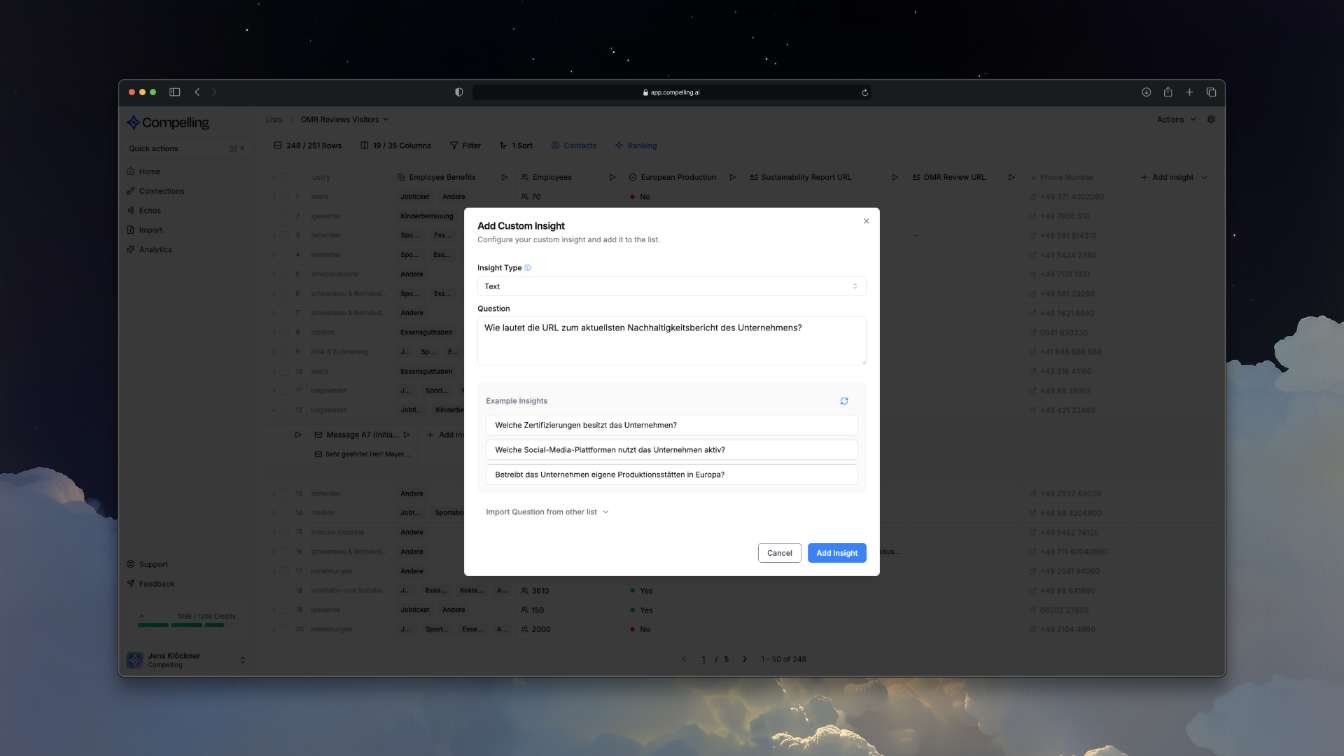1344x756 pixels.
Task: Toggle the browser sidebar panel
Action: point(175,92)
